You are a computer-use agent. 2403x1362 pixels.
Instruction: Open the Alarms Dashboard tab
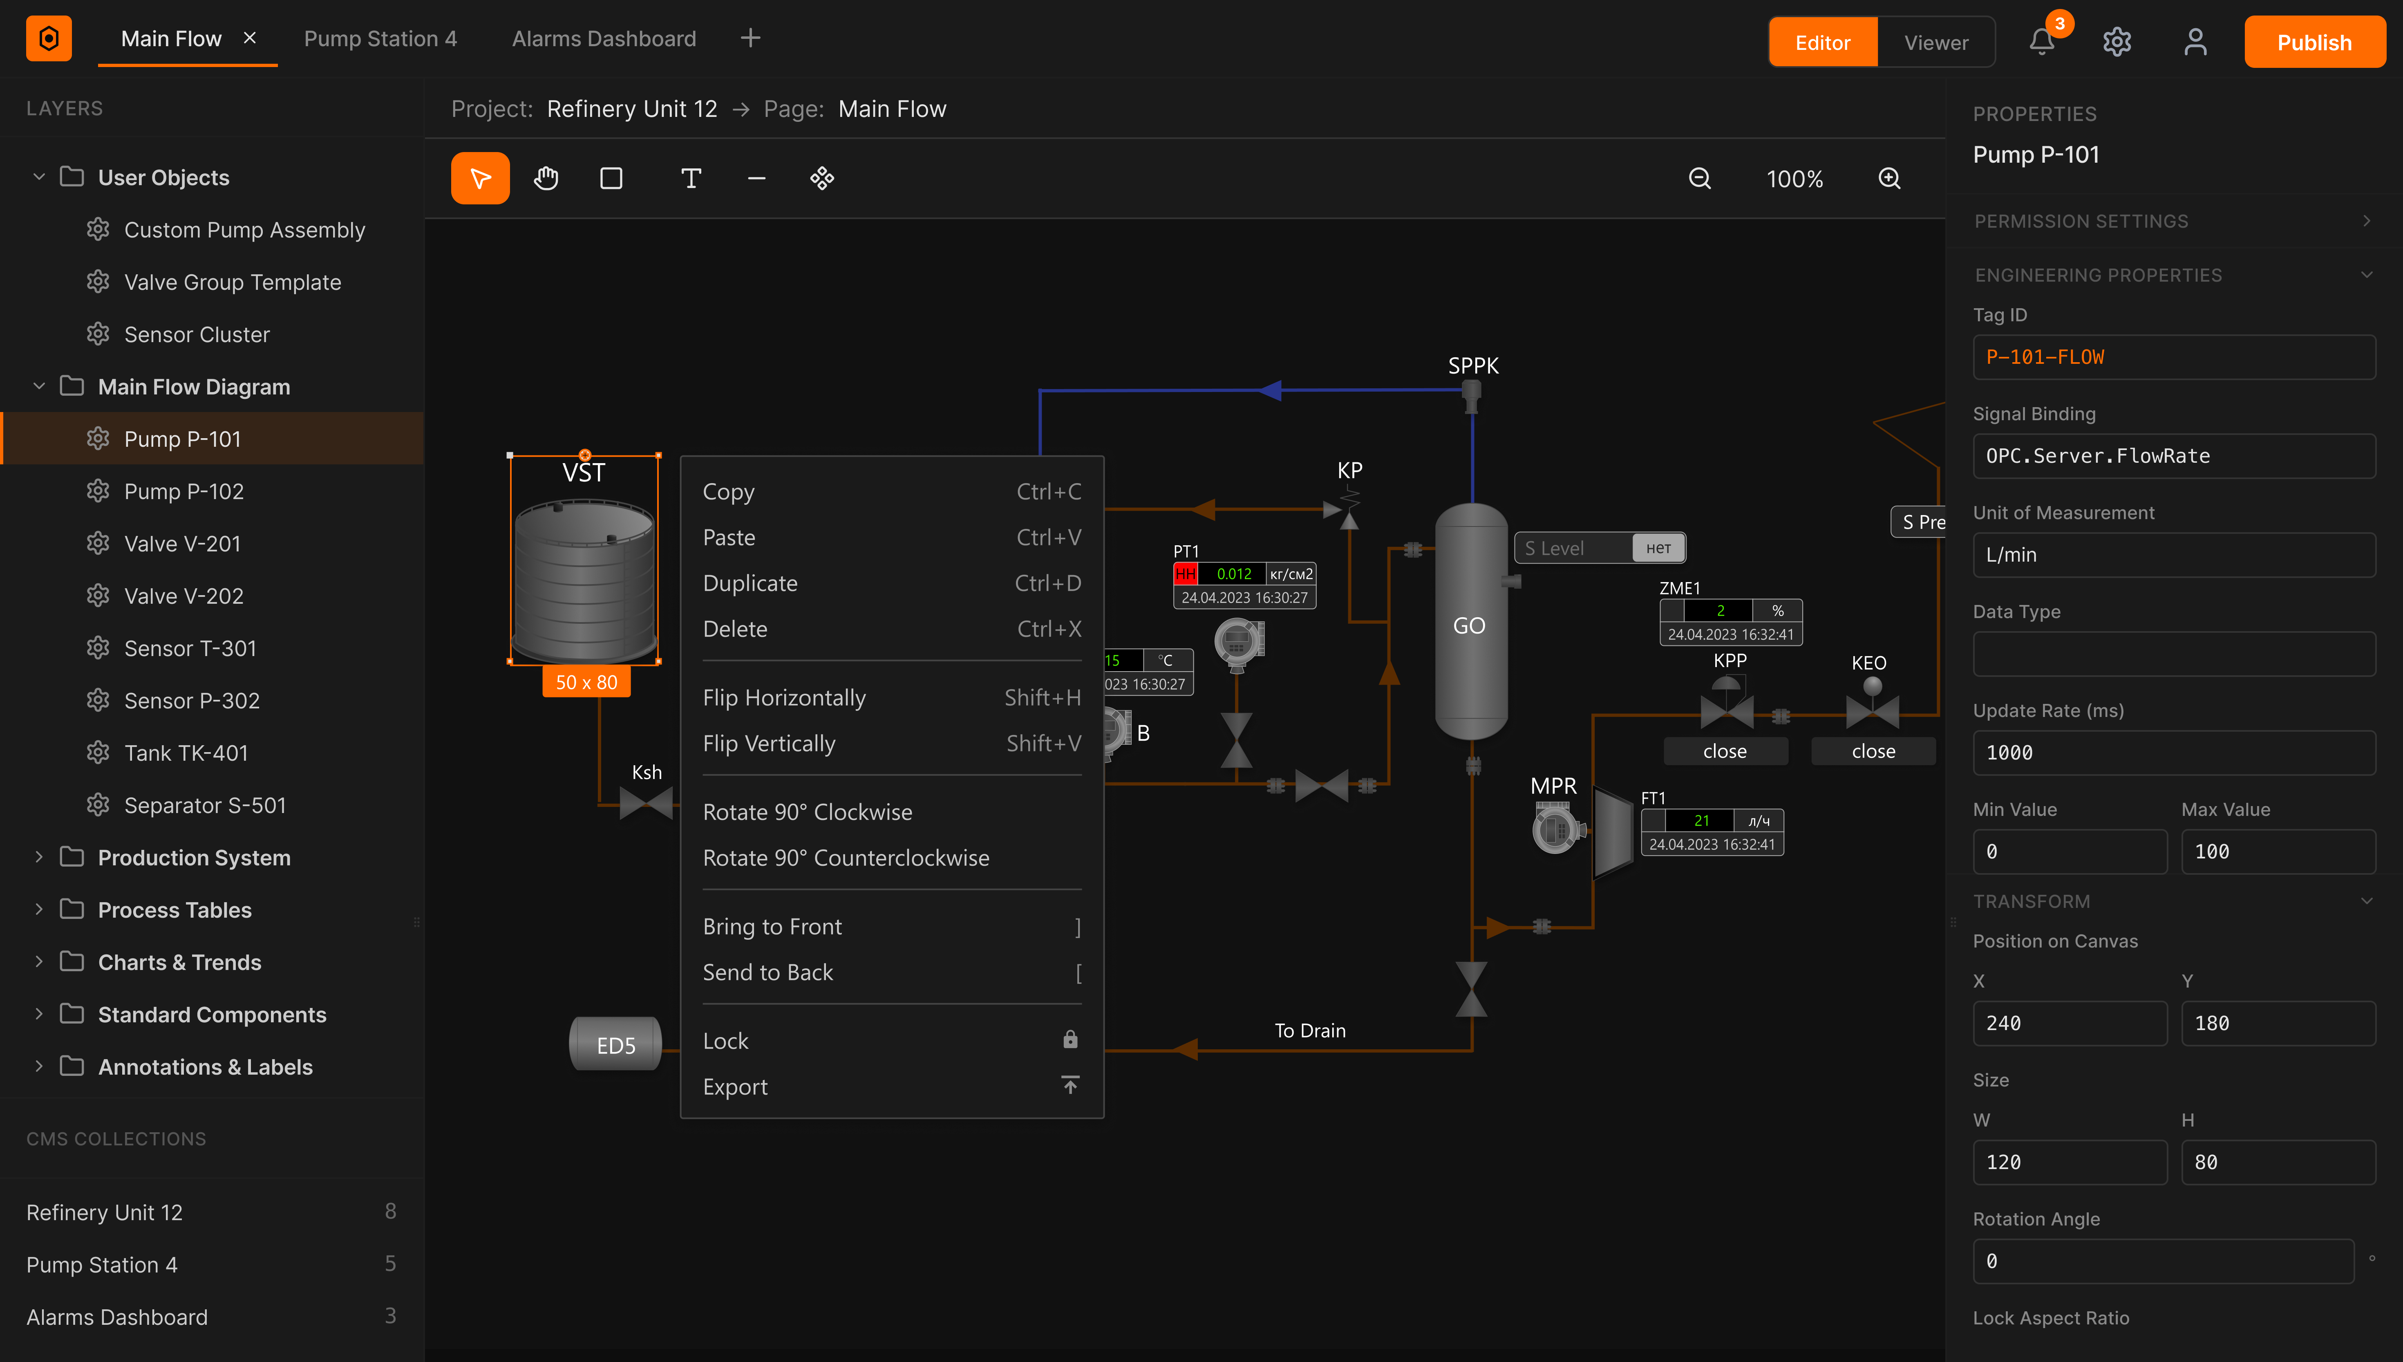pyautogui.click(x=604, y=38)
